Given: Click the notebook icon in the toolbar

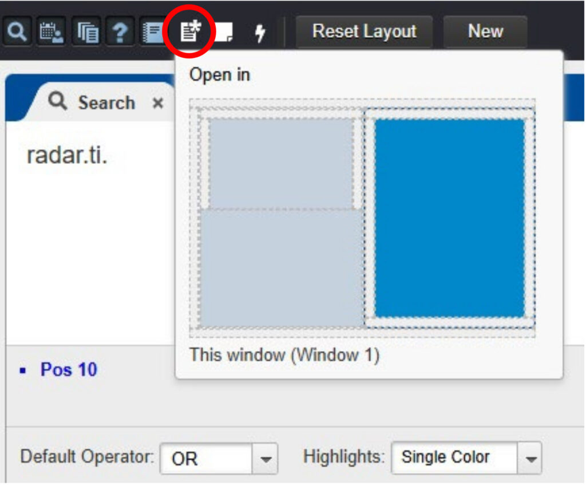Looking at the screenshot, I should (x=153, y=32).
